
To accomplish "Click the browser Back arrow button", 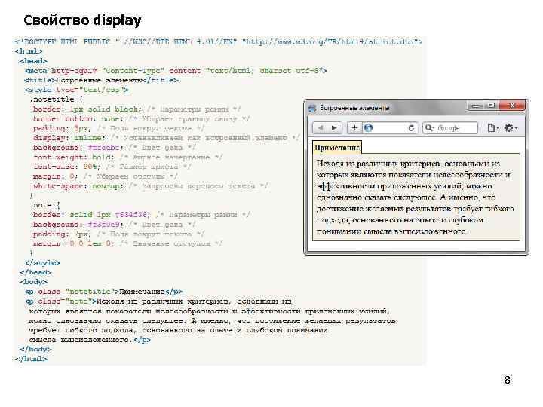I will click(x=320, y=127).
